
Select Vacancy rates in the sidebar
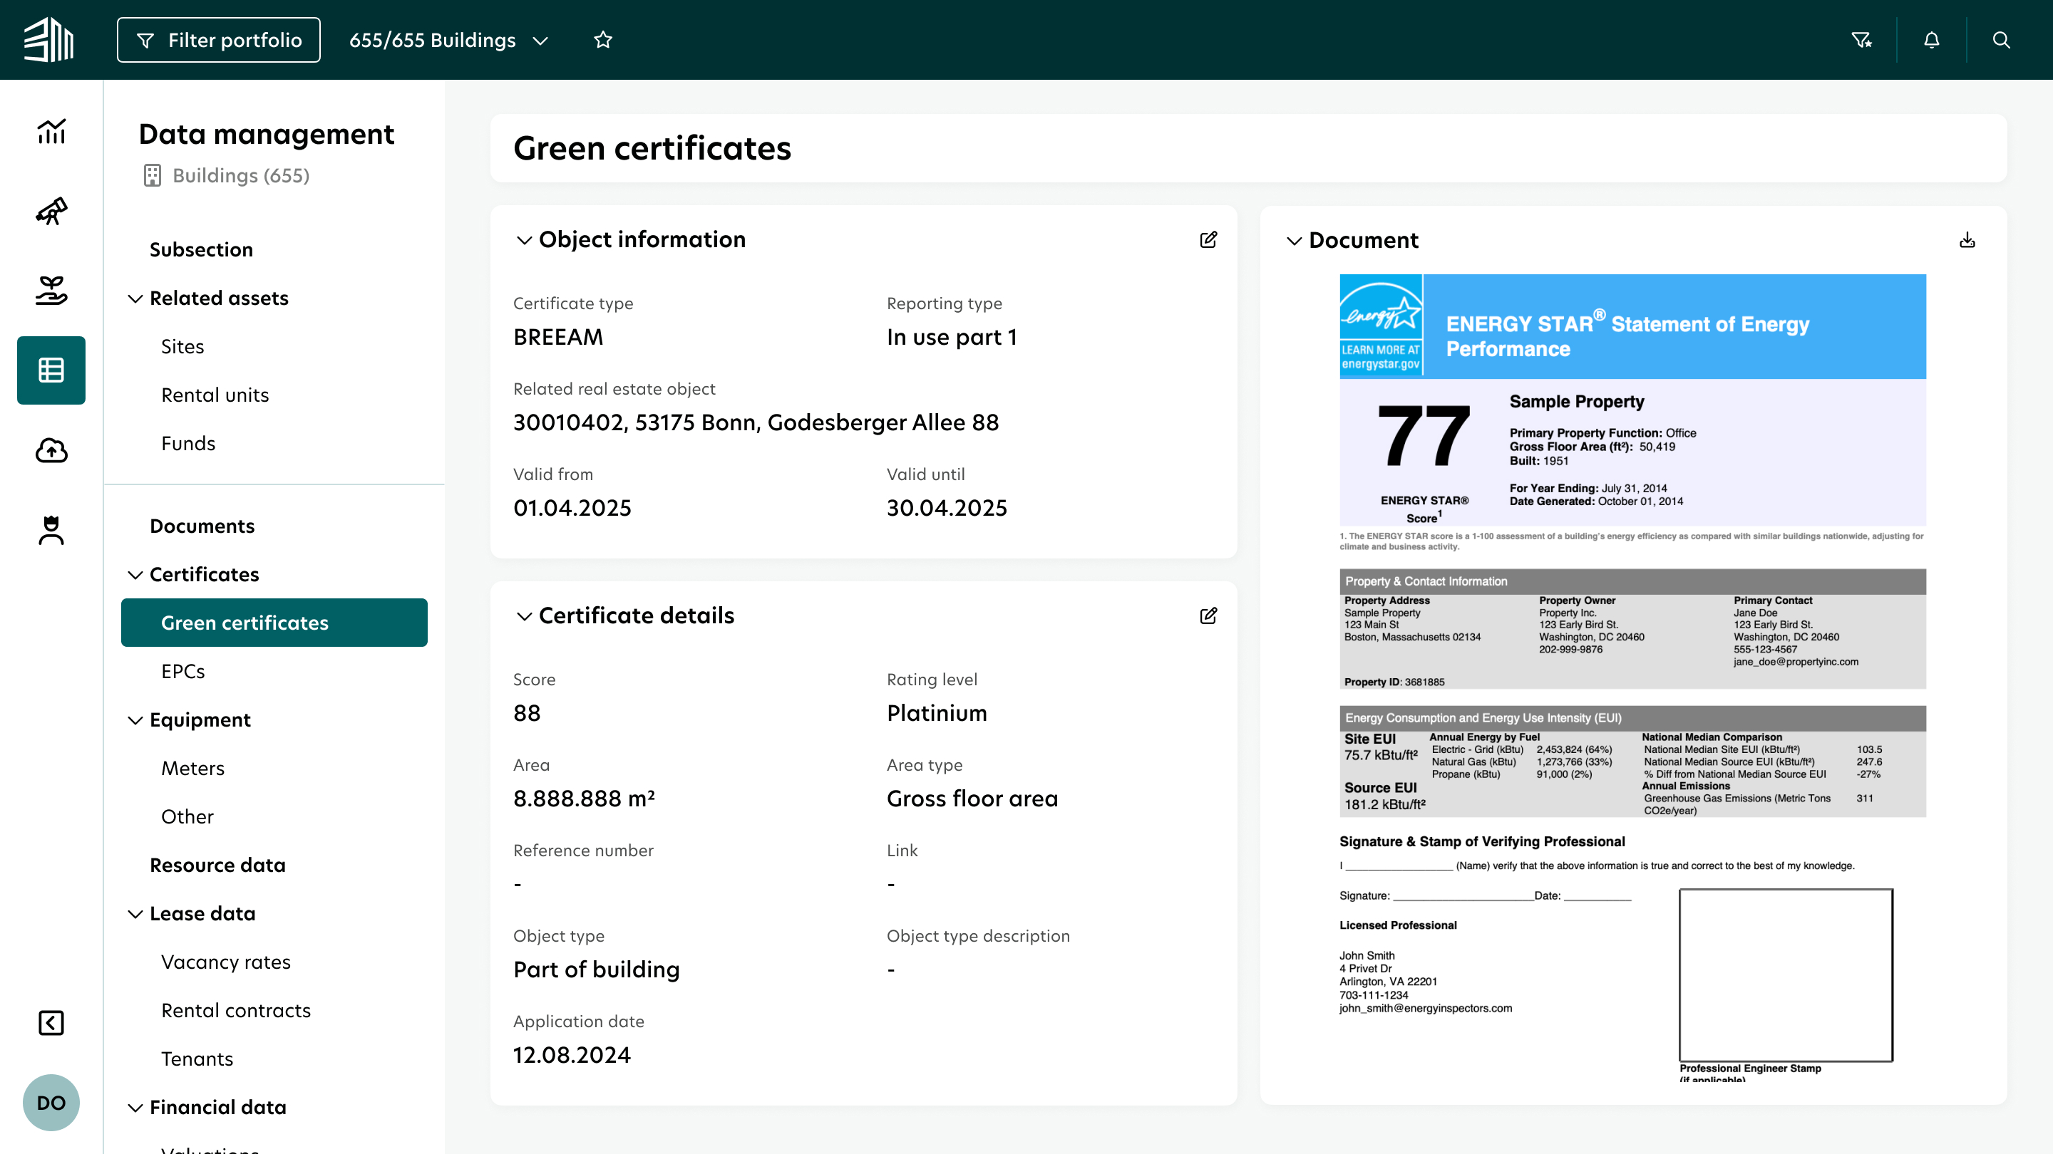click(225, 962)
